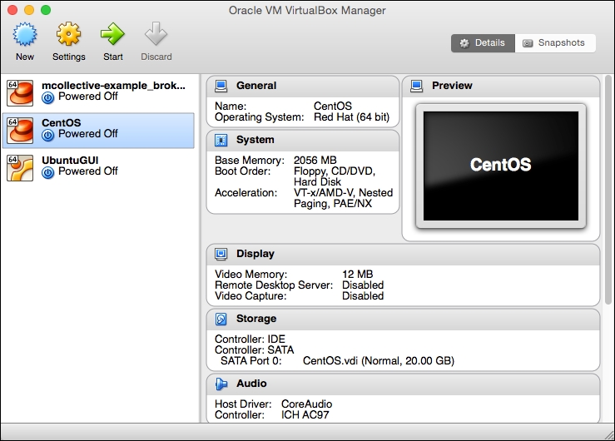Click the Base Memory value 2056 MB

pos(315,161)
